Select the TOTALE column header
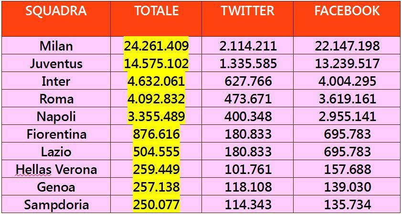 click(156, 11)
